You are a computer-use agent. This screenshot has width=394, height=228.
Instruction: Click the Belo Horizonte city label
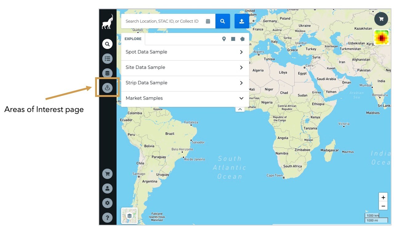(182, 149)
